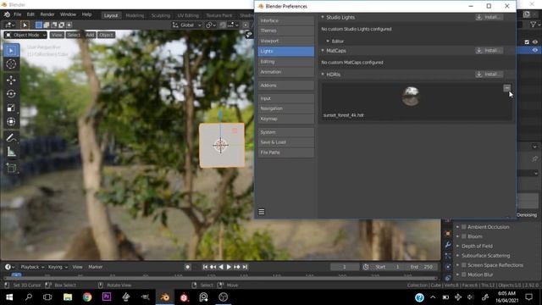Viewport: 542px width, 305px height.
Task: Open the Keymap preferences section
Action: [286, 119]
